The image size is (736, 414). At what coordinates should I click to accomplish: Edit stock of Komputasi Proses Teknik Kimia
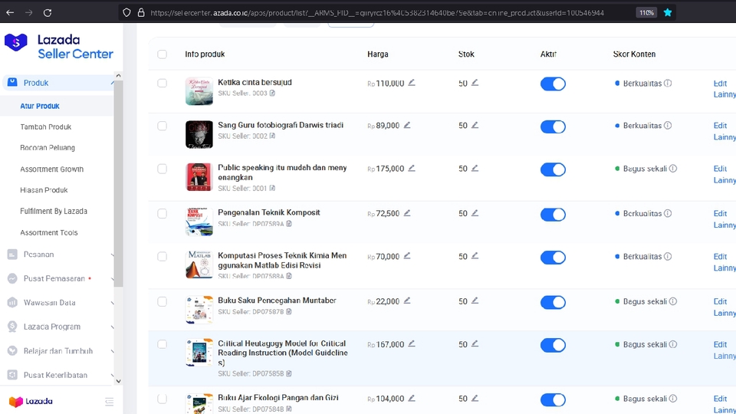click(475, 256)
